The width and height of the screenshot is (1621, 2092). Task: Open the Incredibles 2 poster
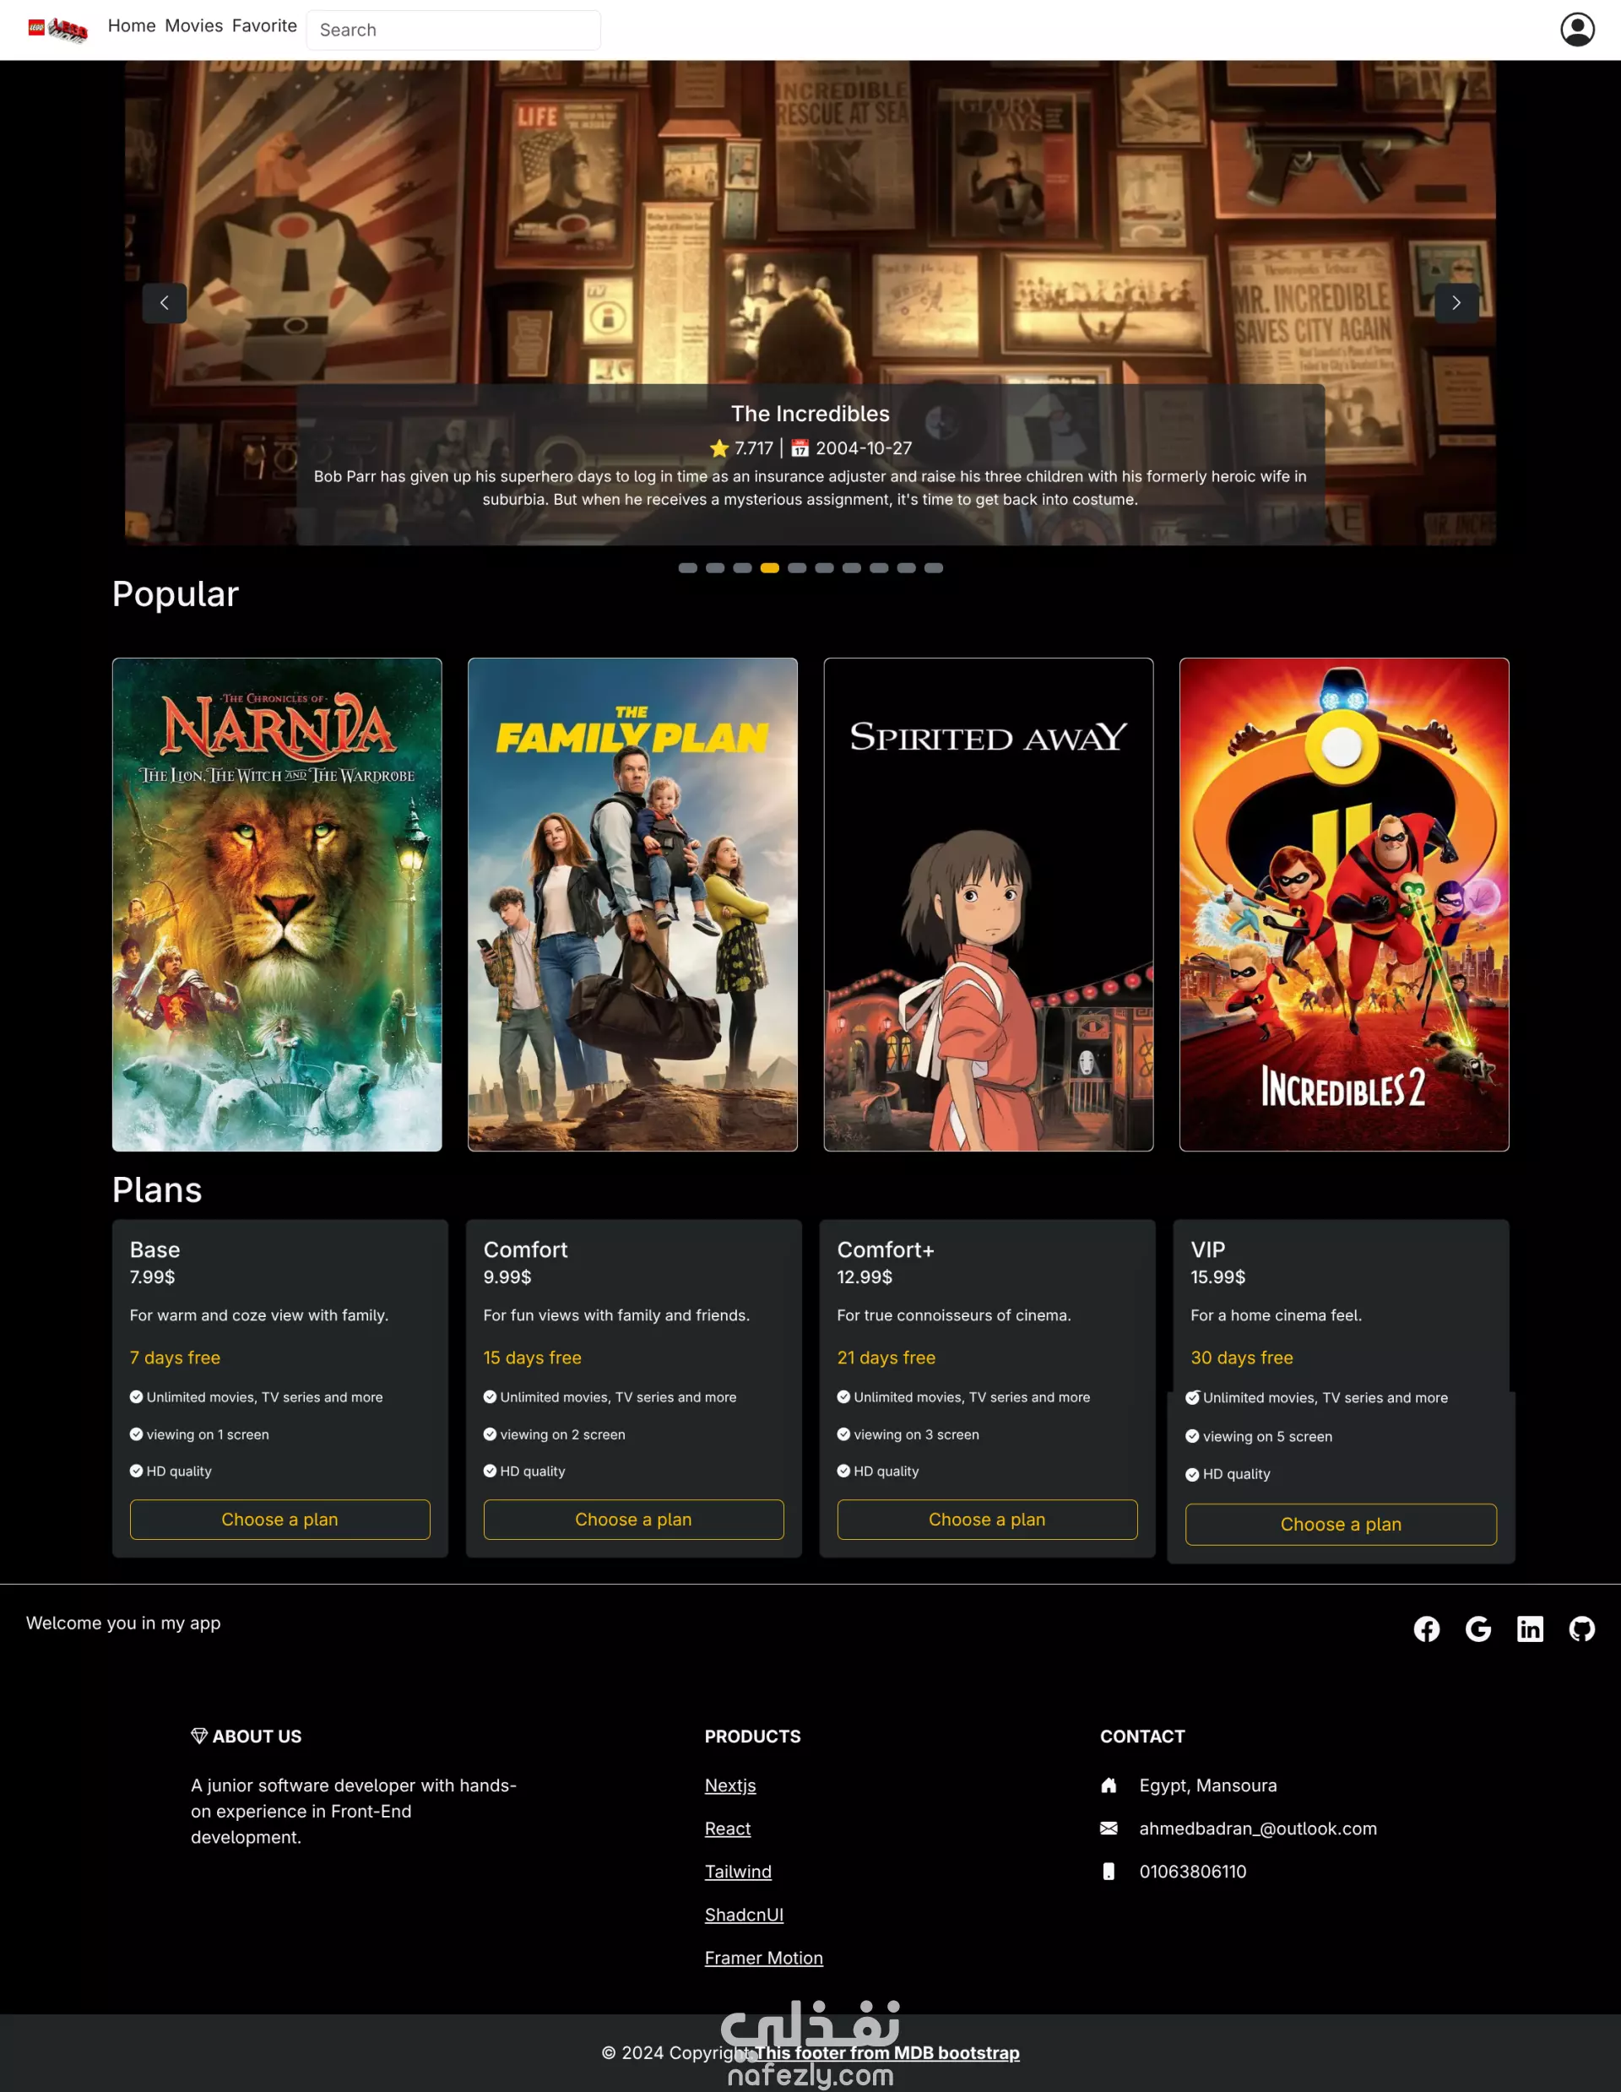point(1344,904)
